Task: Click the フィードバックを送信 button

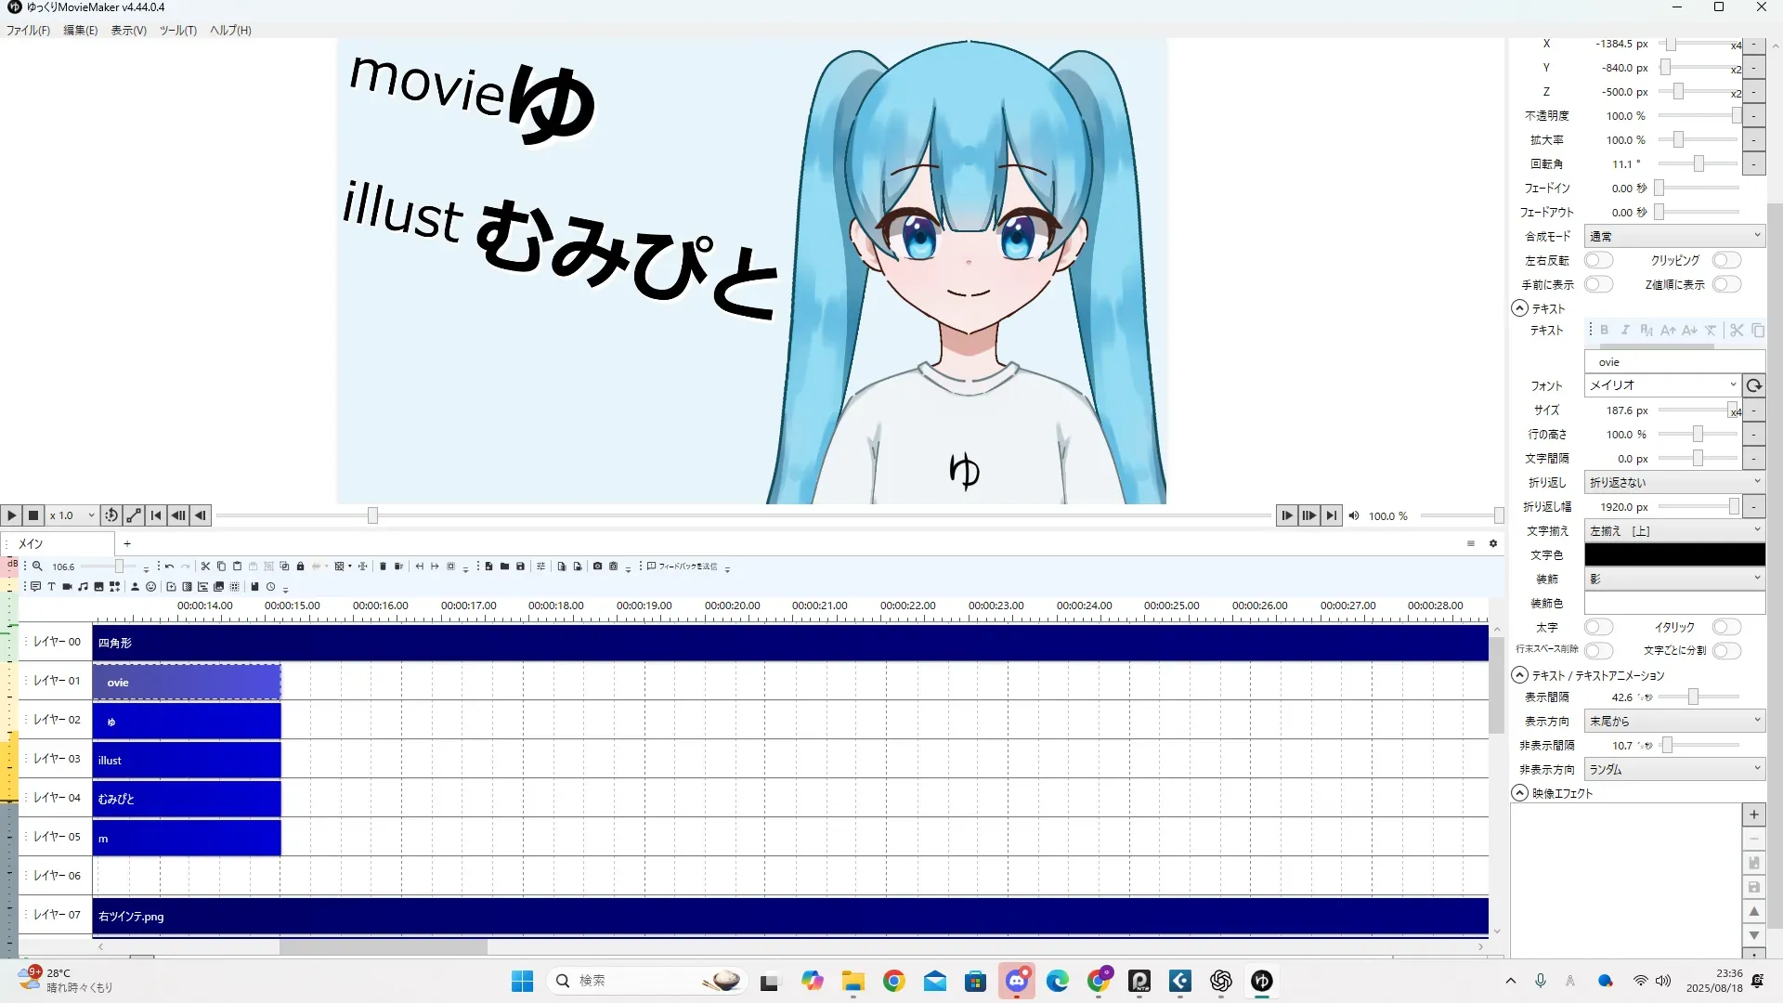Action: tap(683, 567)
